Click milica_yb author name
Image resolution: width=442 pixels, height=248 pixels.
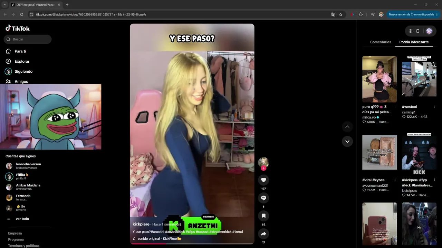(369, 117)
